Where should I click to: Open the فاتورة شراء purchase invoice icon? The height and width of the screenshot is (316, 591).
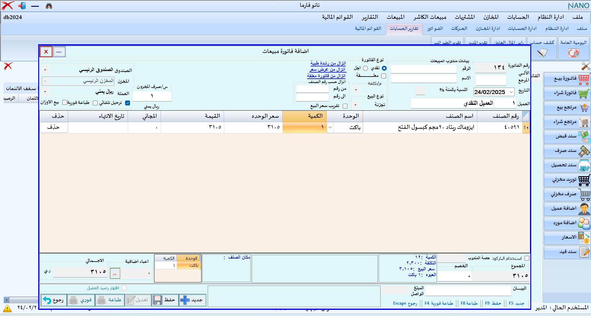[584, 93]
